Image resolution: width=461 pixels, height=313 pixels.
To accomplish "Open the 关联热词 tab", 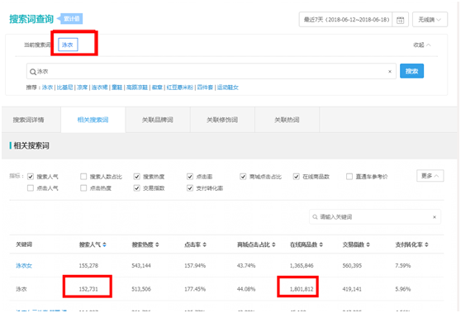I will tap(287, 120).
